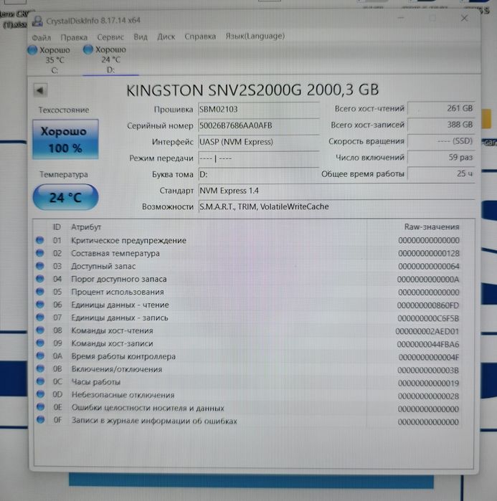This screenshot has width=497, height=501.
Task: Click the blue status dot of attribute 0D
Action: pos(40,394)
